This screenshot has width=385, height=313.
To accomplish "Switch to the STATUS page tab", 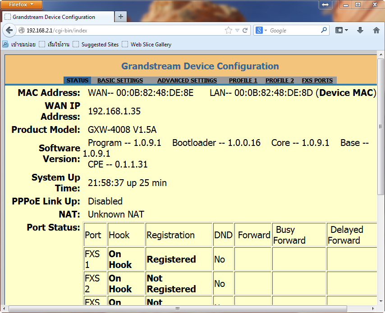I will 78,81.
